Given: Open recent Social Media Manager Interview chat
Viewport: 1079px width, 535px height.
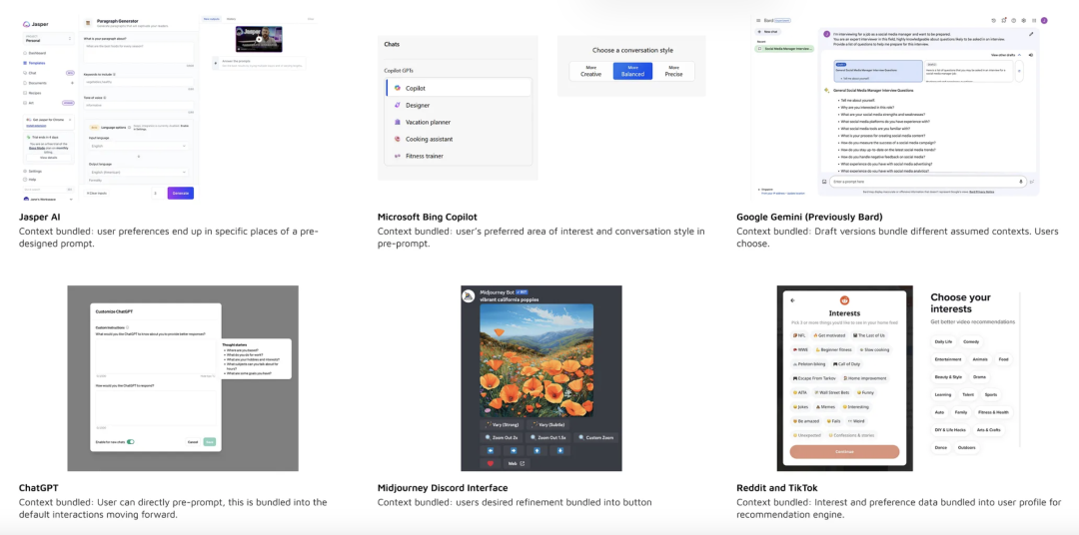Looking at the screenshot, I should tap(784, 49).
